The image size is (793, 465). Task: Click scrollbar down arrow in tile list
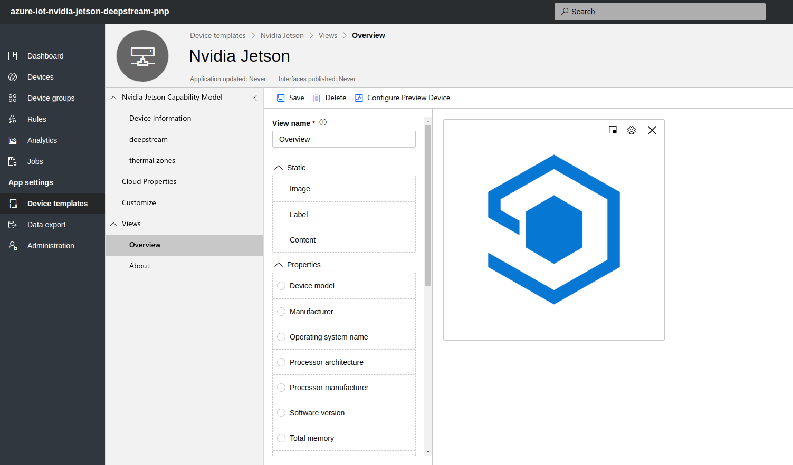(428, 452)
